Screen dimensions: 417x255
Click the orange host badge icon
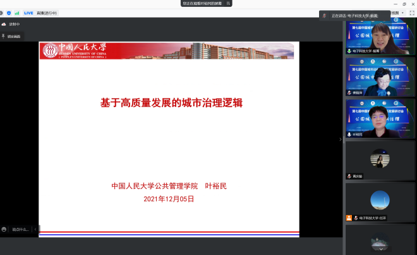(x=349, y=218)
